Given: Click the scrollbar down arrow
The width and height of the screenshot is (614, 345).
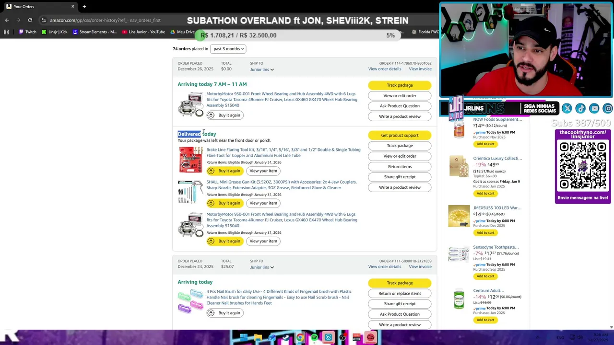Looking at the screenshot, I should [x=611, y=327].
